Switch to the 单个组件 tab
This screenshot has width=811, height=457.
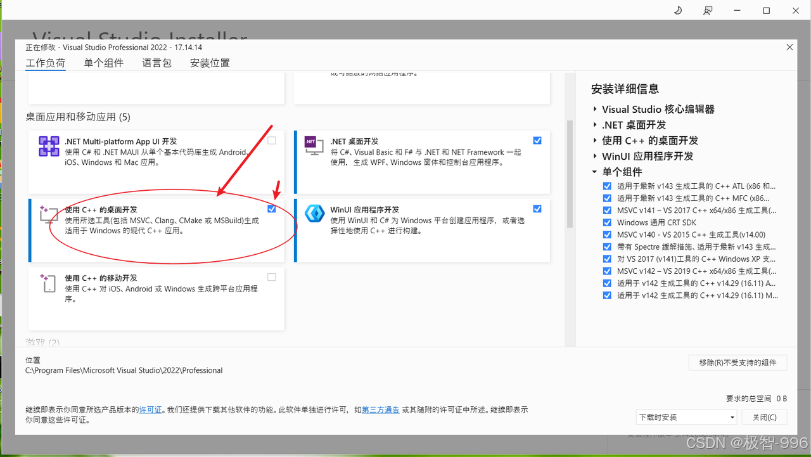pos(104,63)
